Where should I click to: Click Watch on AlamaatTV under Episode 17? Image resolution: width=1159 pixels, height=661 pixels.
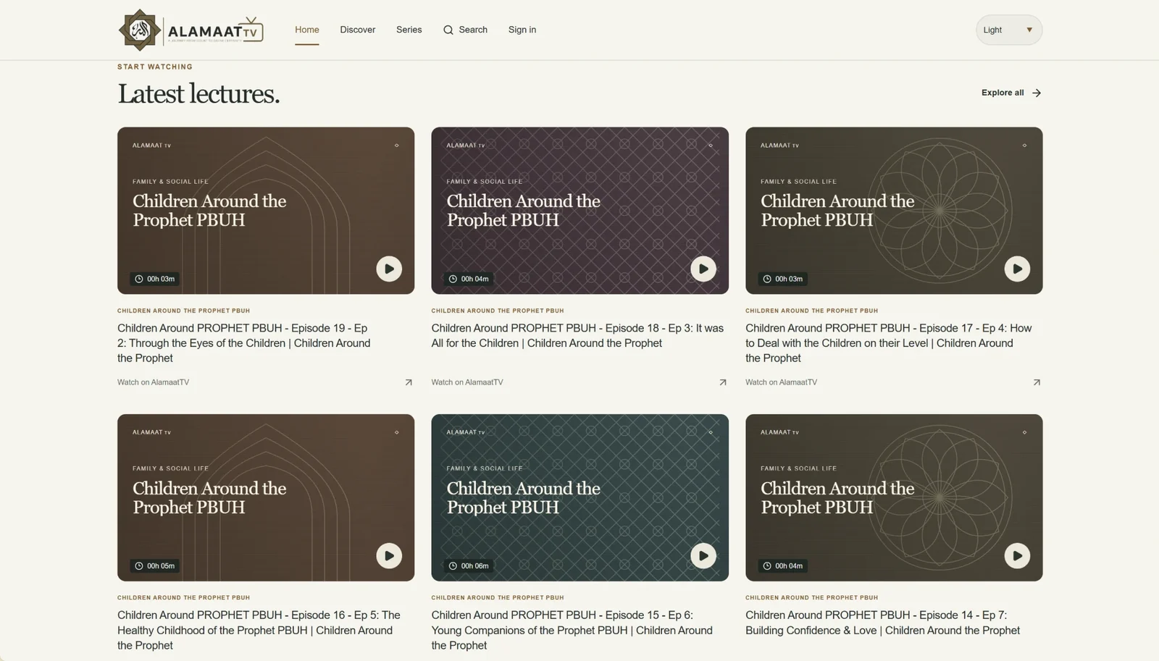coord(781,382)
